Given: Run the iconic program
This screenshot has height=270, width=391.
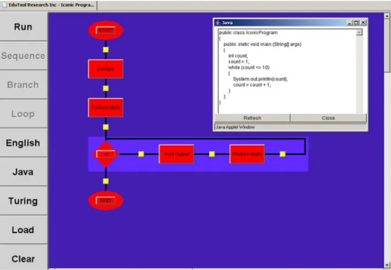Looking at the screenshot, I should pos(23,26).
